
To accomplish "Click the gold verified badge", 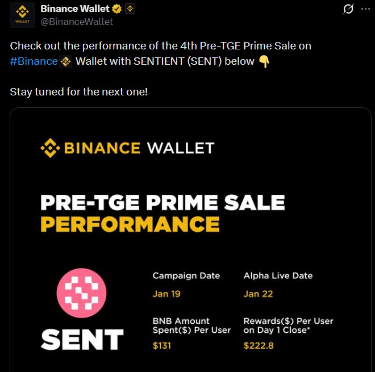I will pos(117,9).
